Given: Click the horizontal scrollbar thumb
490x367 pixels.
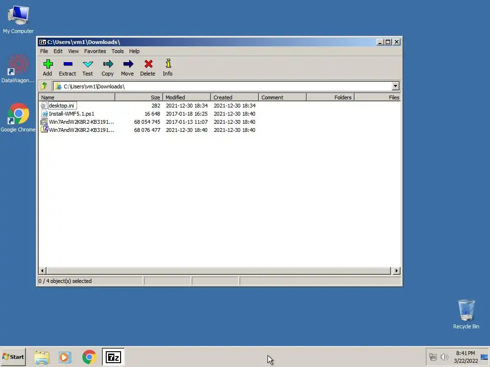Looking at the screenshot, I should [x=218, y=270].
